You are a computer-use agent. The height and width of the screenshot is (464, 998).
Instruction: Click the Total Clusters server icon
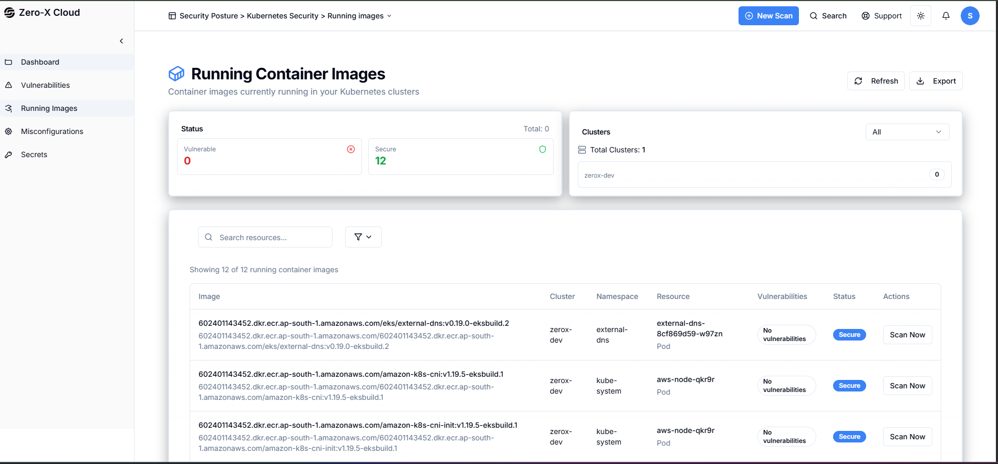pyautogui.click(x=582, y=150)
